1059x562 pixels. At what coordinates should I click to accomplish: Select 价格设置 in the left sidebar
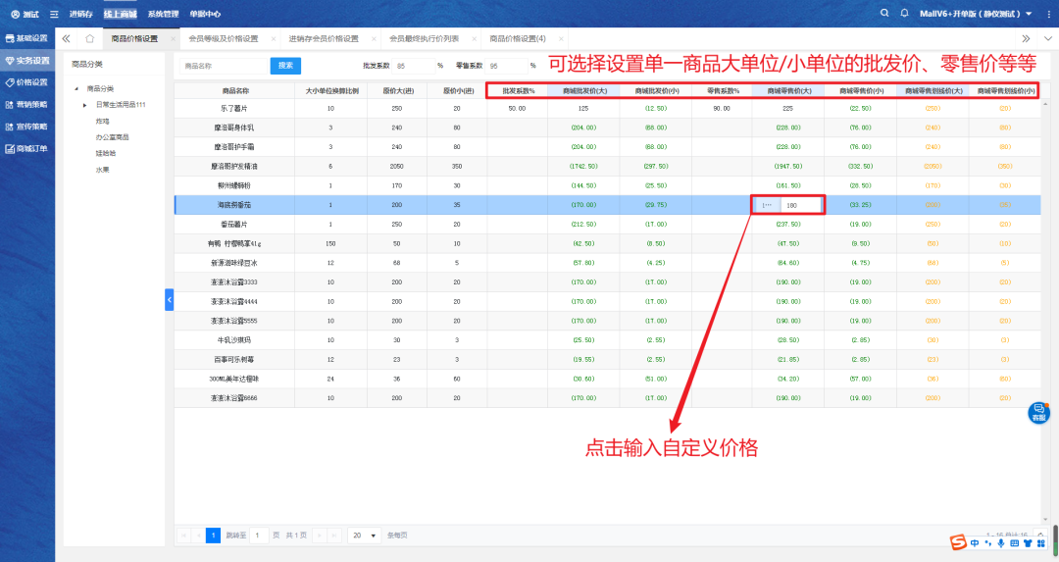pyautogui.click(x=27, y=82)
